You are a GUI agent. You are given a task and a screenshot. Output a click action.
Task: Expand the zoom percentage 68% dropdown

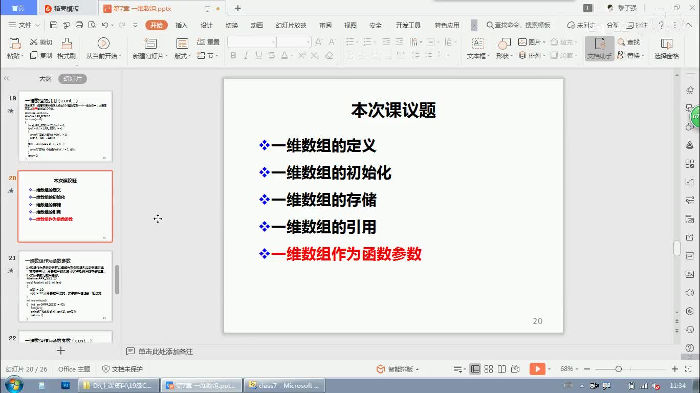point(570,369)
